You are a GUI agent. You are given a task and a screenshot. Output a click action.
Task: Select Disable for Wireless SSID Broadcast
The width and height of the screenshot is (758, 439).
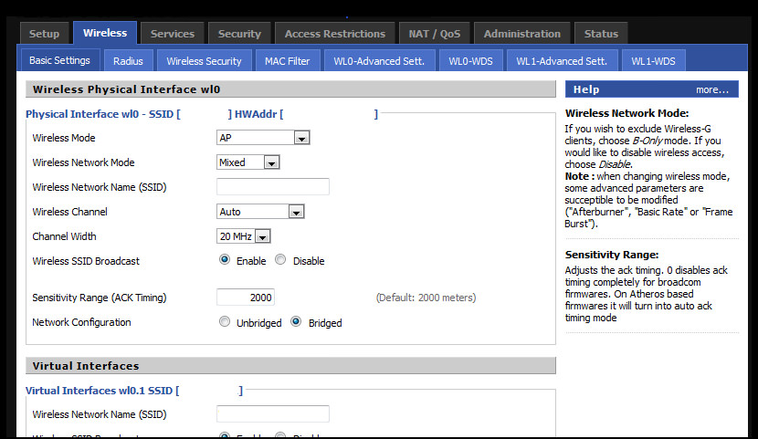[x=280, y=260]
